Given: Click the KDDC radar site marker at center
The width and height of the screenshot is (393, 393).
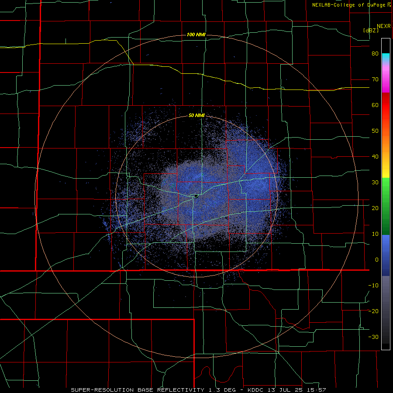Looking at the screenshot, I should point(196,196).
